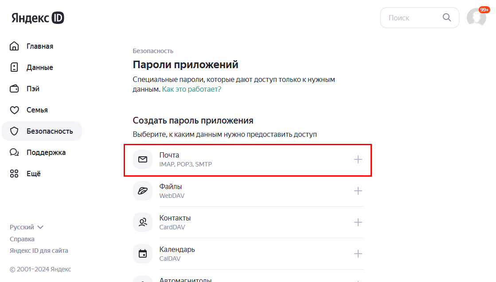496x282 pixels.
Task: Expand the Русский language dropdown
Action: [x=27, y=227]
